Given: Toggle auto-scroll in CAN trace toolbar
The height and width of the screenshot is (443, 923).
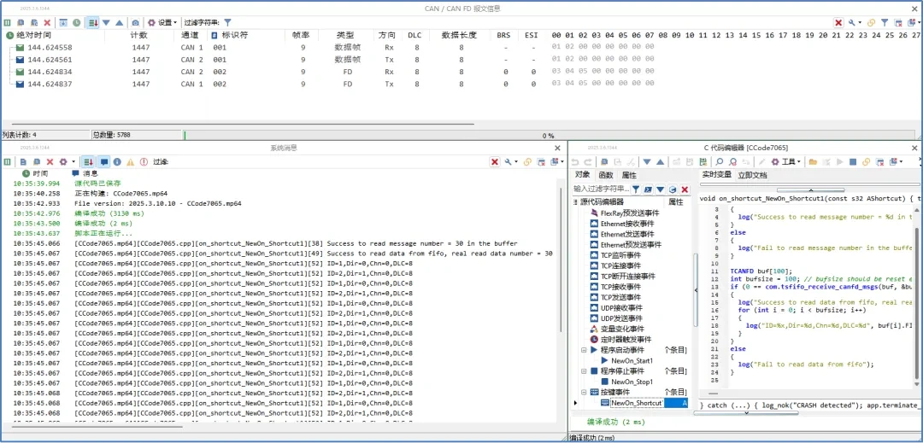Looking at the screenshot, I should 92,22.
